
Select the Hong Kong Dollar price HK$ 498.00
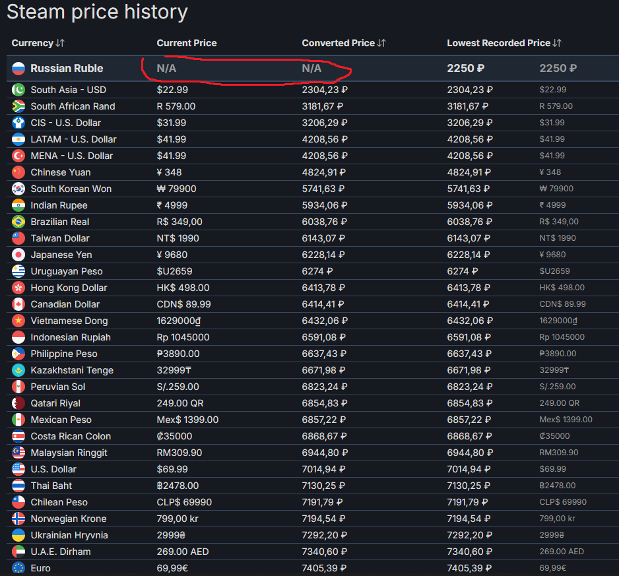click(183, 288)
